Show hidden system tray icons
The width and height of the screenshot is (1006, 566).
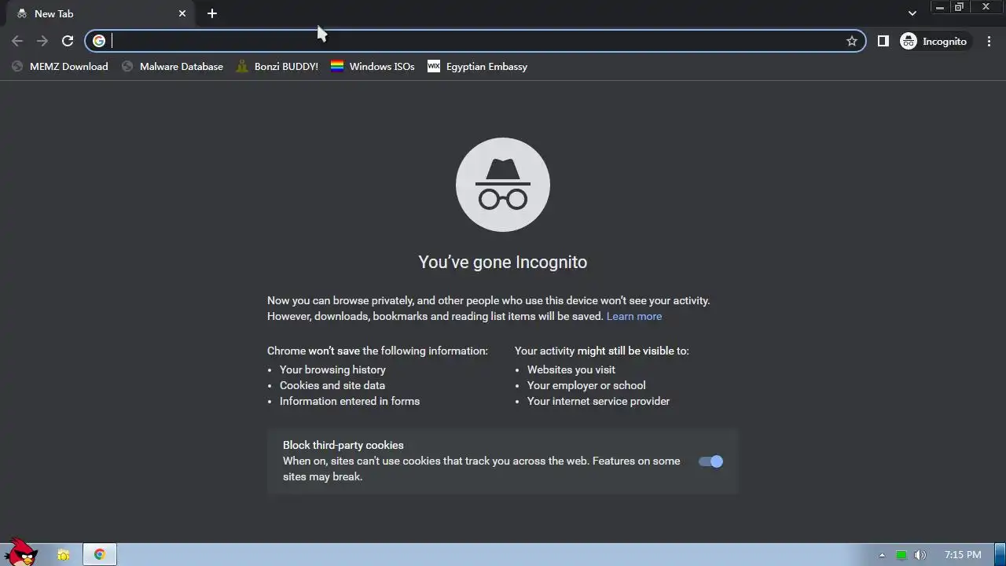(882, 555)
